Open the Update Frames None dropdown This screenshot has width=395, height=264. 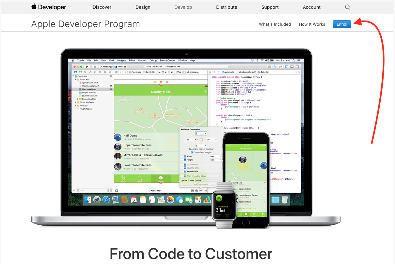pyautogui.click(x=208, y=180)
